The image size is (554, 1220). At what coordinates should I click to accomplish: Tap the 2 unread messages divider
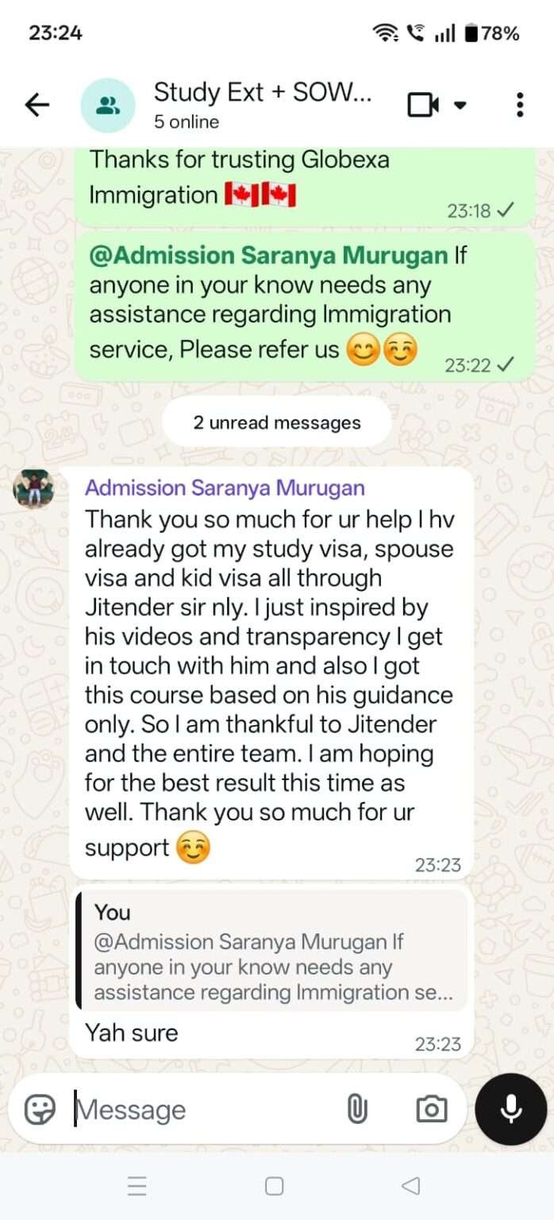(x=277, y=423)
